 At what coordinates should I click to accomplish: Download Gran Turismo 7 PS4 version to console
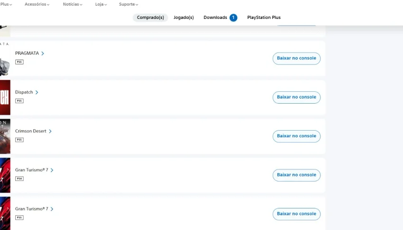(x=296, y=175)
